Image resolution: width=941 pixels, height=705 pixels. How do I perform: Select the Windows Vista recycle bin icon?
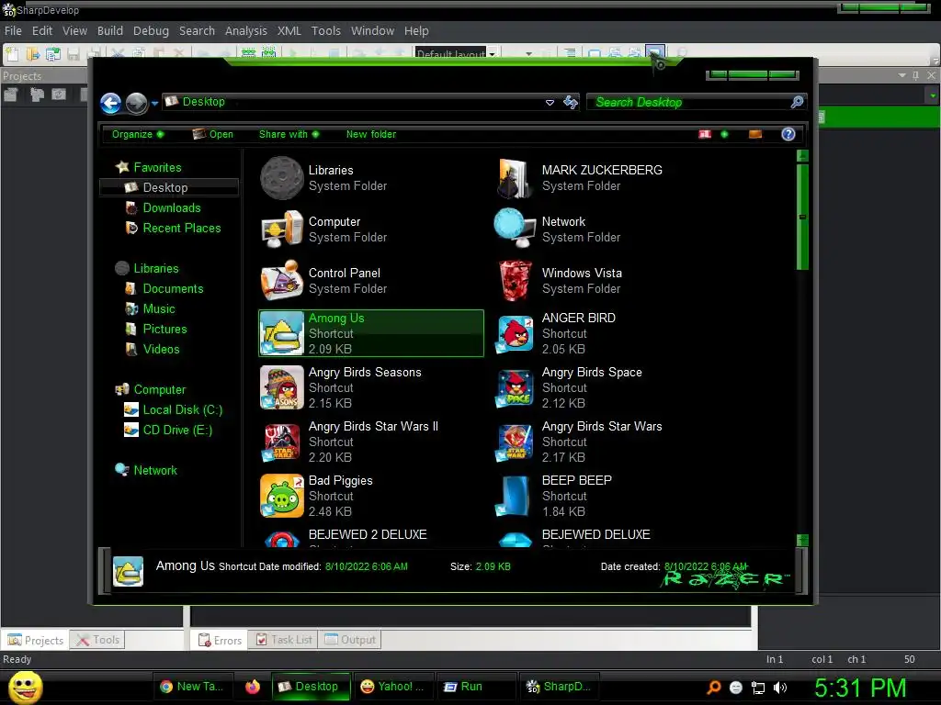(515, 281)
